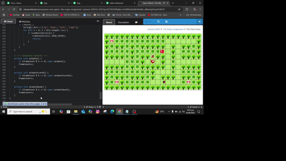
Task: Open the Chrome extensions puzzle icon
Action: 187,9
